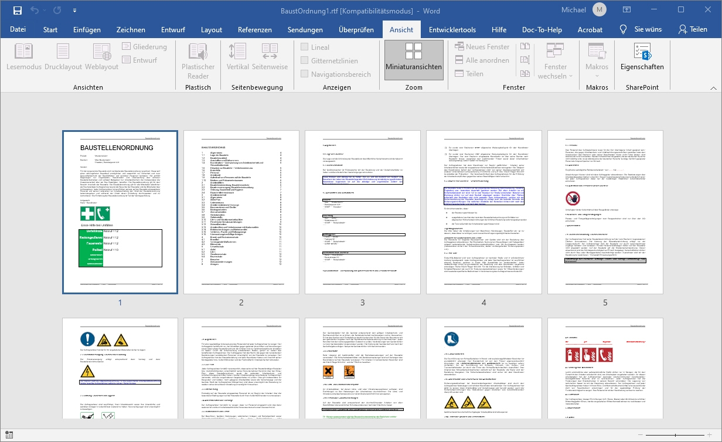Select the Entwurf view button in Ansichten group

click(x=140, y=60)
